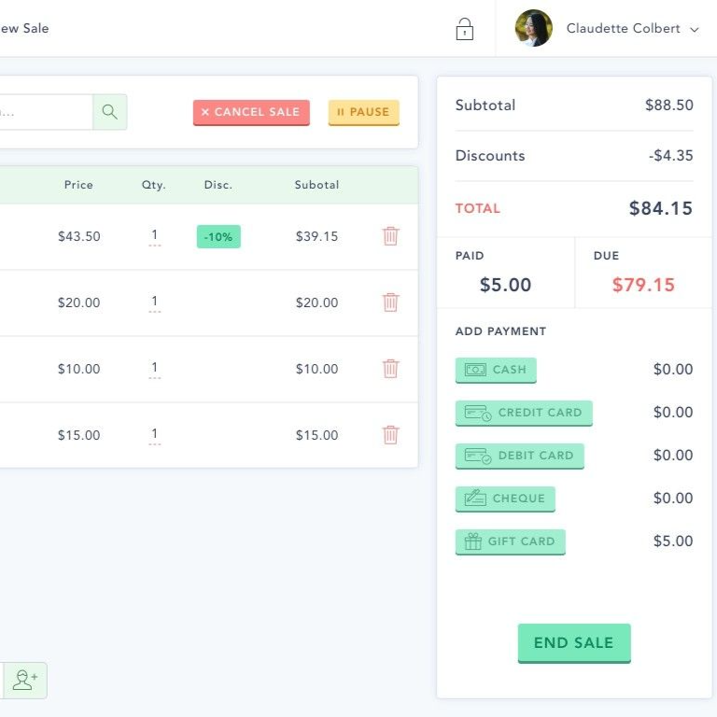Edit quantity in $20.00 price row
The height and width of the screenshot is (717, 717).
point(155,302)
